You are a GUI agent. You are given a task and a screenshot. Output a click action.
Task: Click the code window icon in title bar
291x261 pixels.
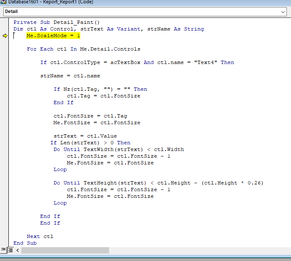click(3, 2)
